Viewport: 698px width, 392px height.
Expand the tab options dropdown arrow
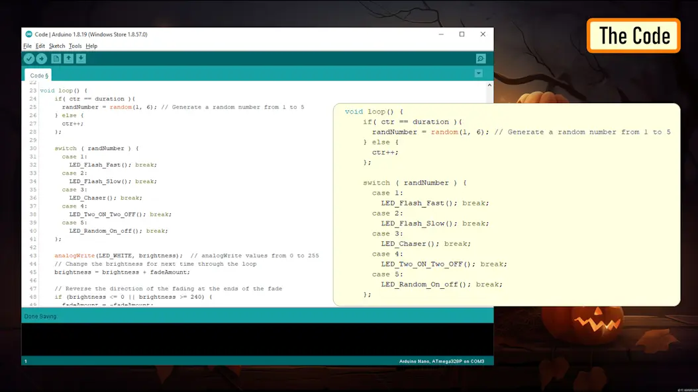pos(479,73)
